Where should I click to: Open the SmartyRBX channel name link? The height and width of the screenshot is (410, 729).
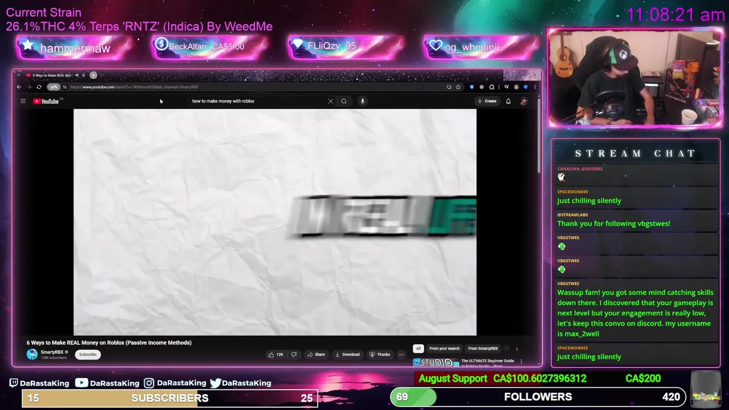tap(52, 352)
